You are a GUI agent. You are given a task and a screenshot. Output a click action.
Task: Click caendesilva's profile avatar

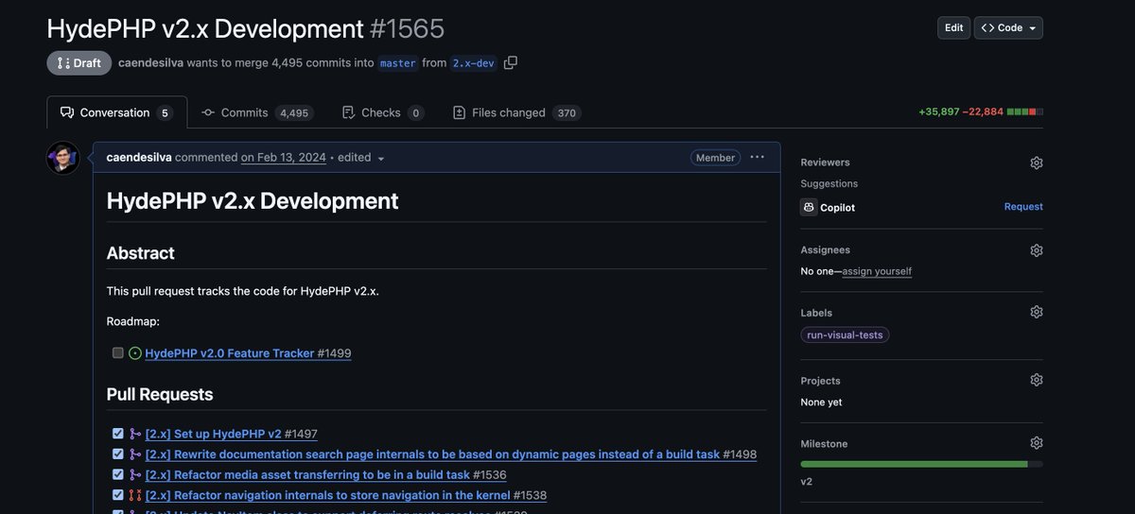[63, 158]
